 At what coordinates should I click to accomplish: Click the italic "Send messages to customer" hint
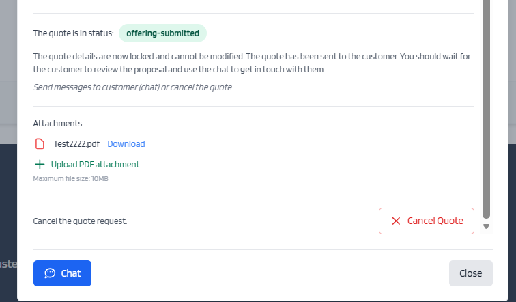(133, 87)
